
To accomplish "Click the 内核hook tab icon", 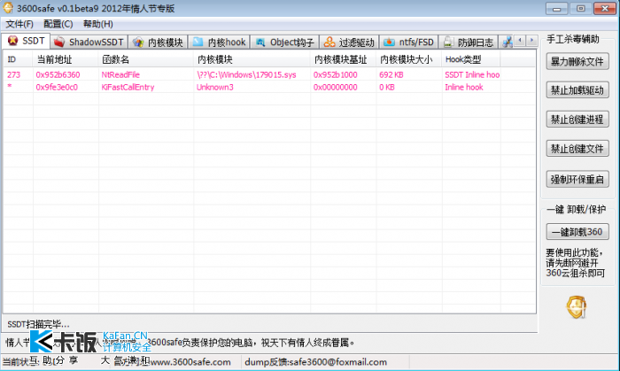I will coord(198,42).
